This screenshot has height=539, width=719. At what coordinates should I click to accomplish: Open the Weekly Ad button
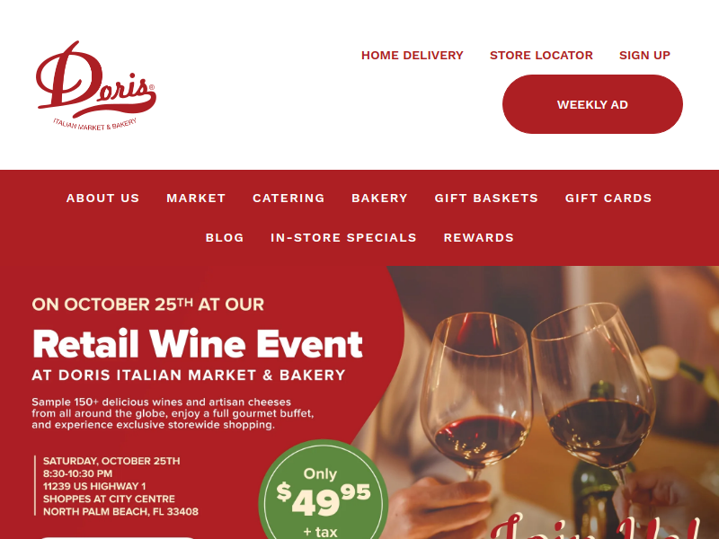592,104
